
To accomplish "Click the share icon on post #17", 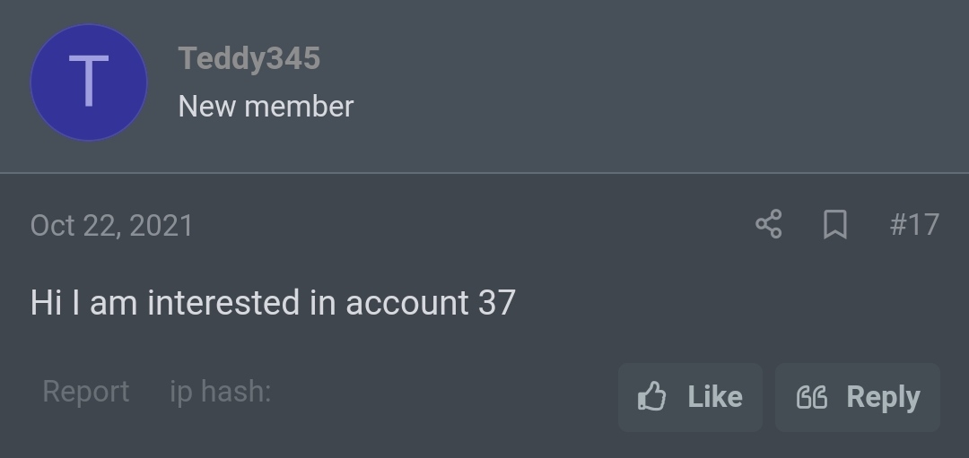I will click(769, 224).
